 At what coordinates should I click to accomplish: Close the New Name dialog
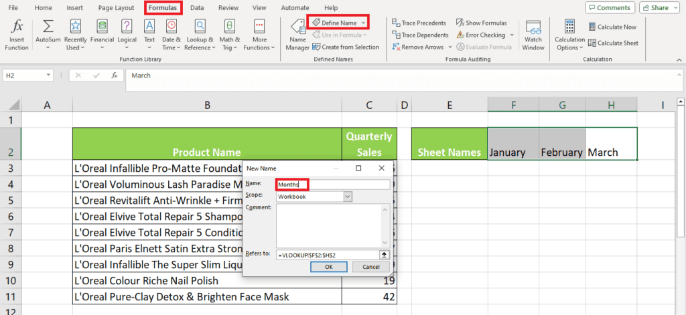(381, 169)
